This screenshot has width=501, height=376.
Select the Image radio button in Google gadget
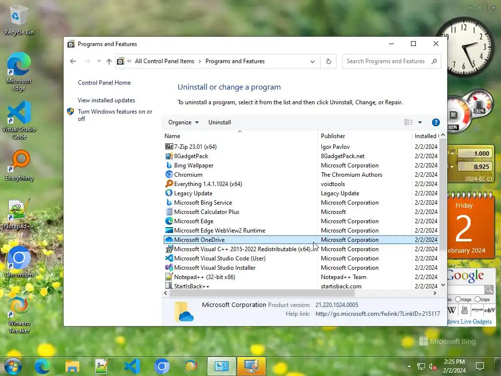pyautogui.click(x=458, y=299)
